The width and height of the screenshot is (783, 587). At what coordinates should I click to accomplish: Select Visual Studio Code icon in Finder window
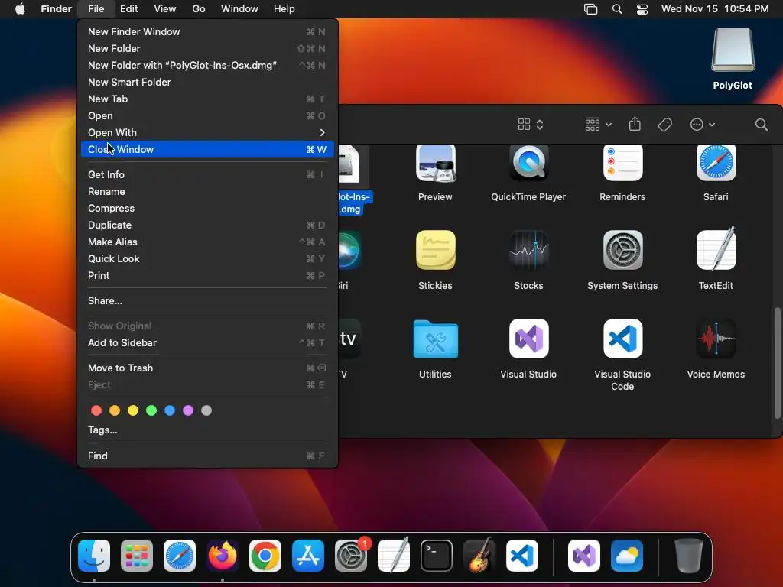622,339
